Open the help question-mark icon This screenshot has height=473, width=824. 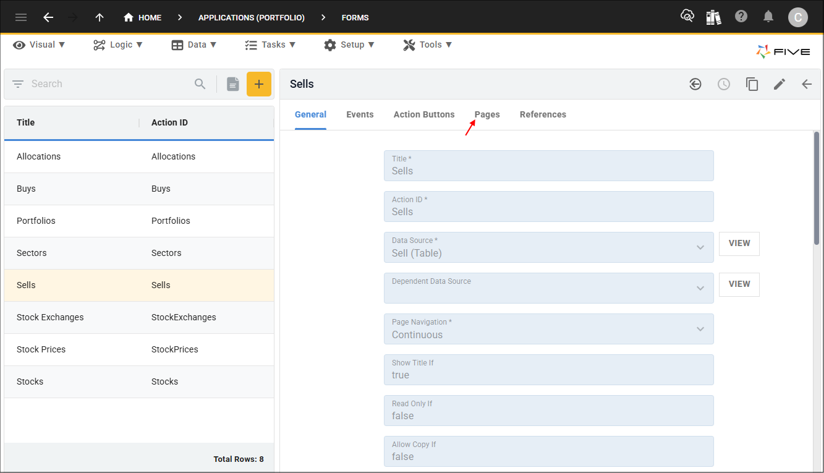(741, 17)
